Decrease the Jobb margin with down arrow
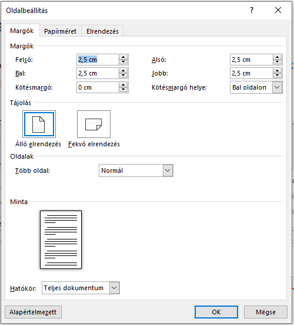The height and width of the screenshot is (325, 294). point(277,75)
